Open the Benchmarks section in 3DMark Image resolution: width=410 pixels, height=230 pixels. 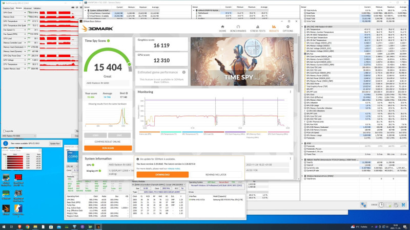238,29
